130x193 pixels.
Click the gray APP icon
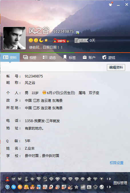pos(83,187)
